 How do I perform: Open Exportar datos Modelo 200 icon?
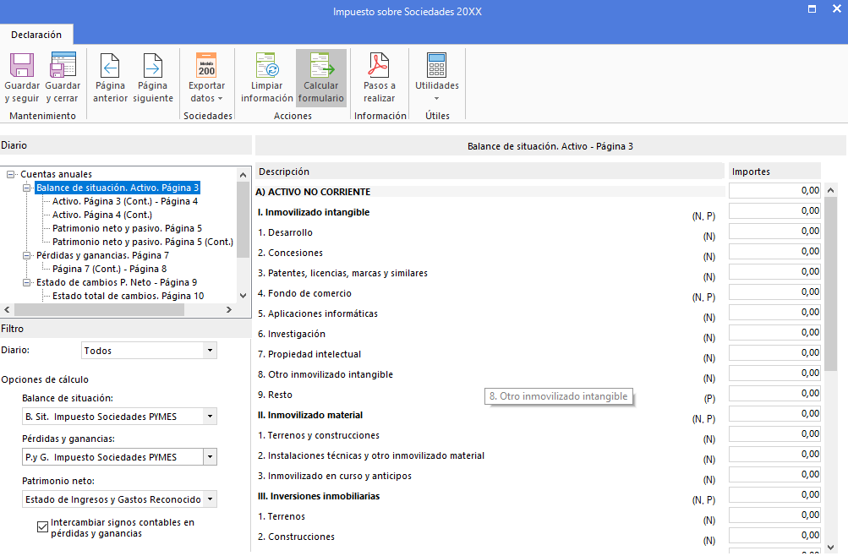(206, 65)
